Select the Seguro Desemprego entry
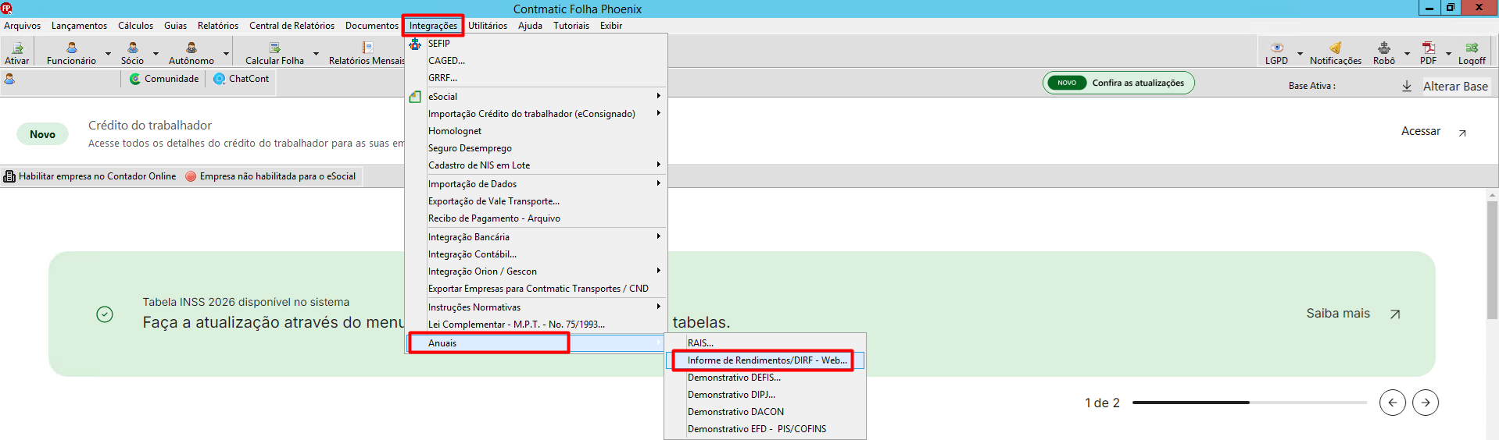1499x440 pixels. [535, 148]
